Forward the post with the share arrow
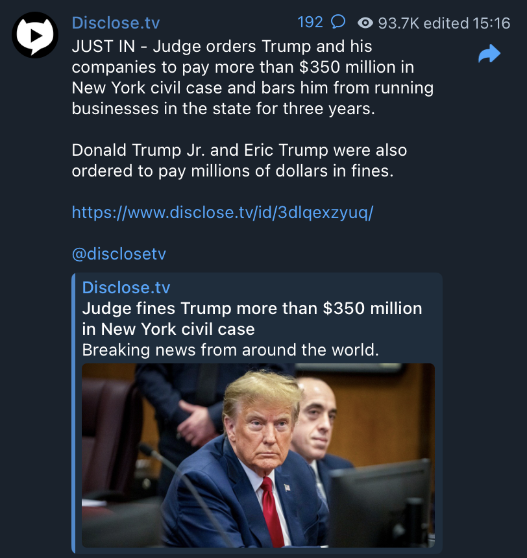 489,54
